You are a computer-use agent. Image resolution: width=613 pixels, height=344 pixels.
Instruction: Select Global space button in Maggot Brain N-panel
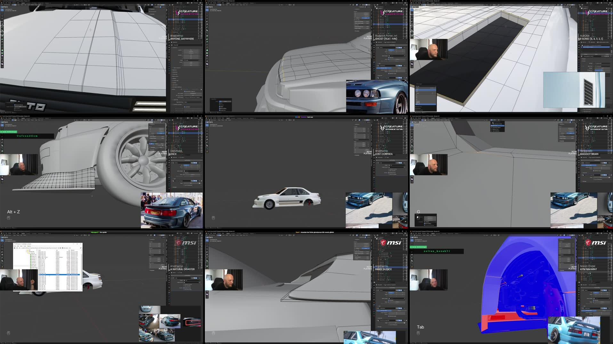click(563, 133)
